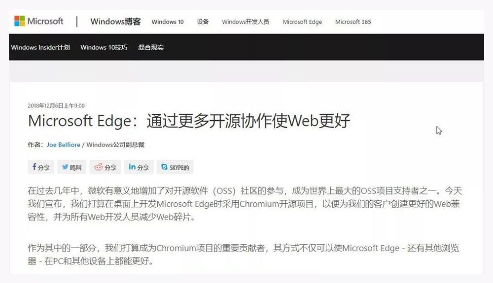Viewport: 493px width, 283px height.
Task: Click author link Joe Belfiore
Action: click(x=64, y=145)
